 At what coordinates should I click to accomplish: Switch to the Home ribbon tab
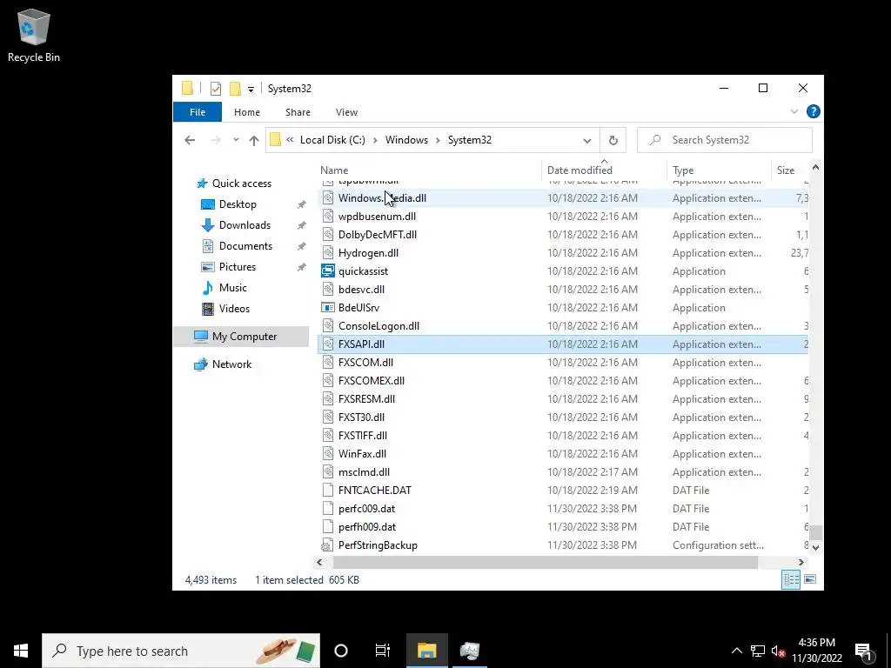pos(246,112)
